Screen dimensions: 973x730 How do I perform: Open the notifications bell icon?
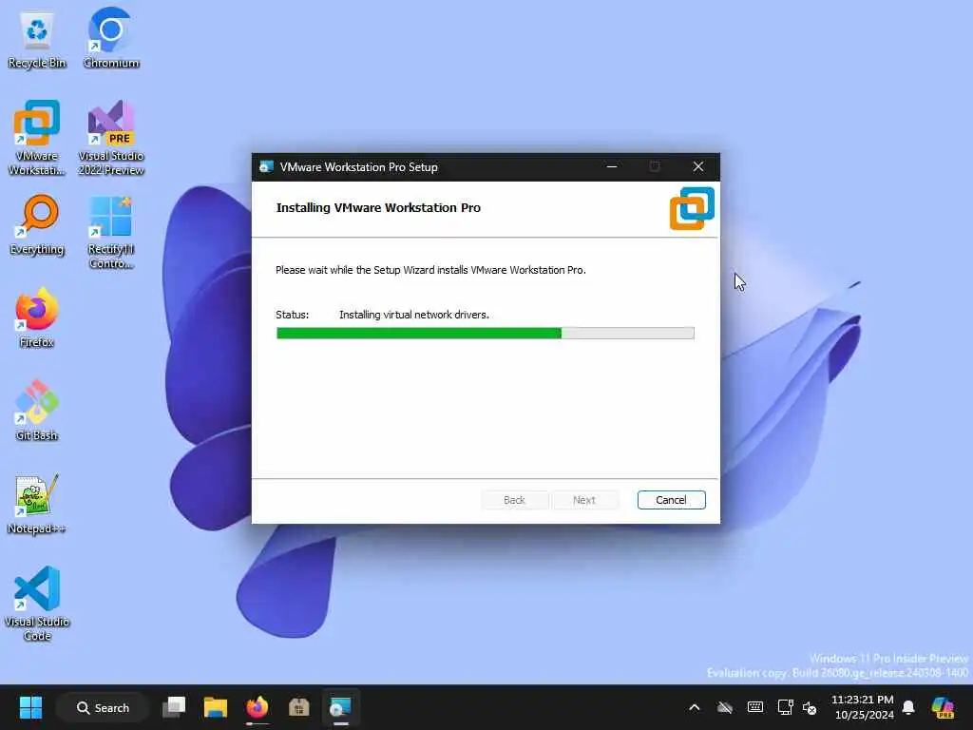click(908, 707)
